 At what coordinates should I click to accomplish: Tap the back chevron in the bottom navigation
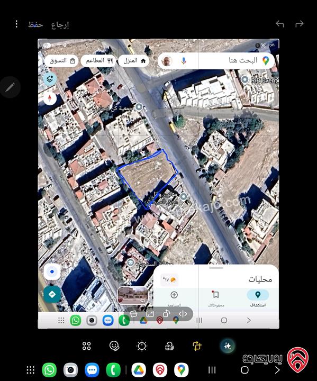[277, 370]
